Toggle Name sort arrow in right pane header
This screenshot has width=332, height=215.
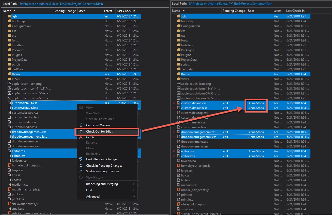[x=184, y=11]
